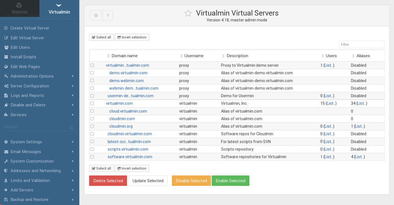The height and width of the screenshot is (205, 394).
Task: Click the Backup and Restore floppy icon
Action: pyautogui.click(x=6, y=200)
